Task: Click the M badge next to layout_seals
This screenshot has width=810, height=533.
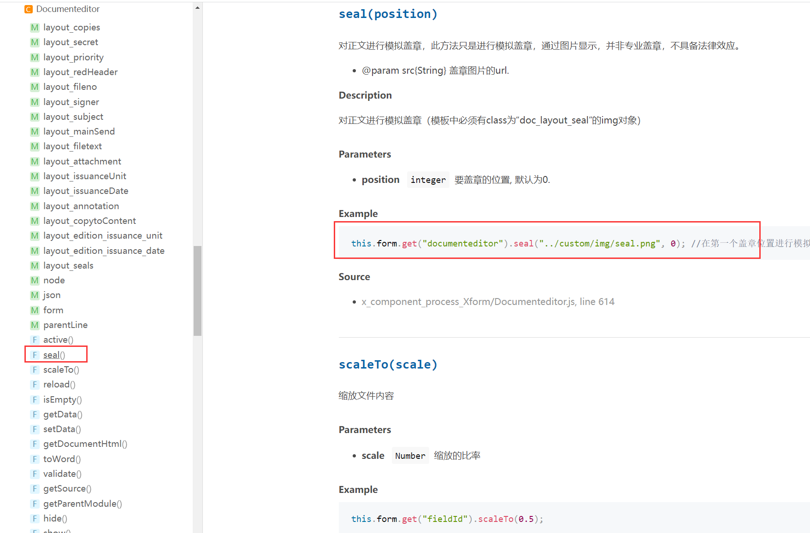Action: pos(35,266)
